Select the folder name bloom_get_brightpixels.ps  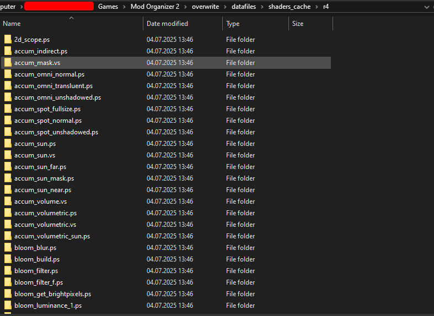pos(52,294)
